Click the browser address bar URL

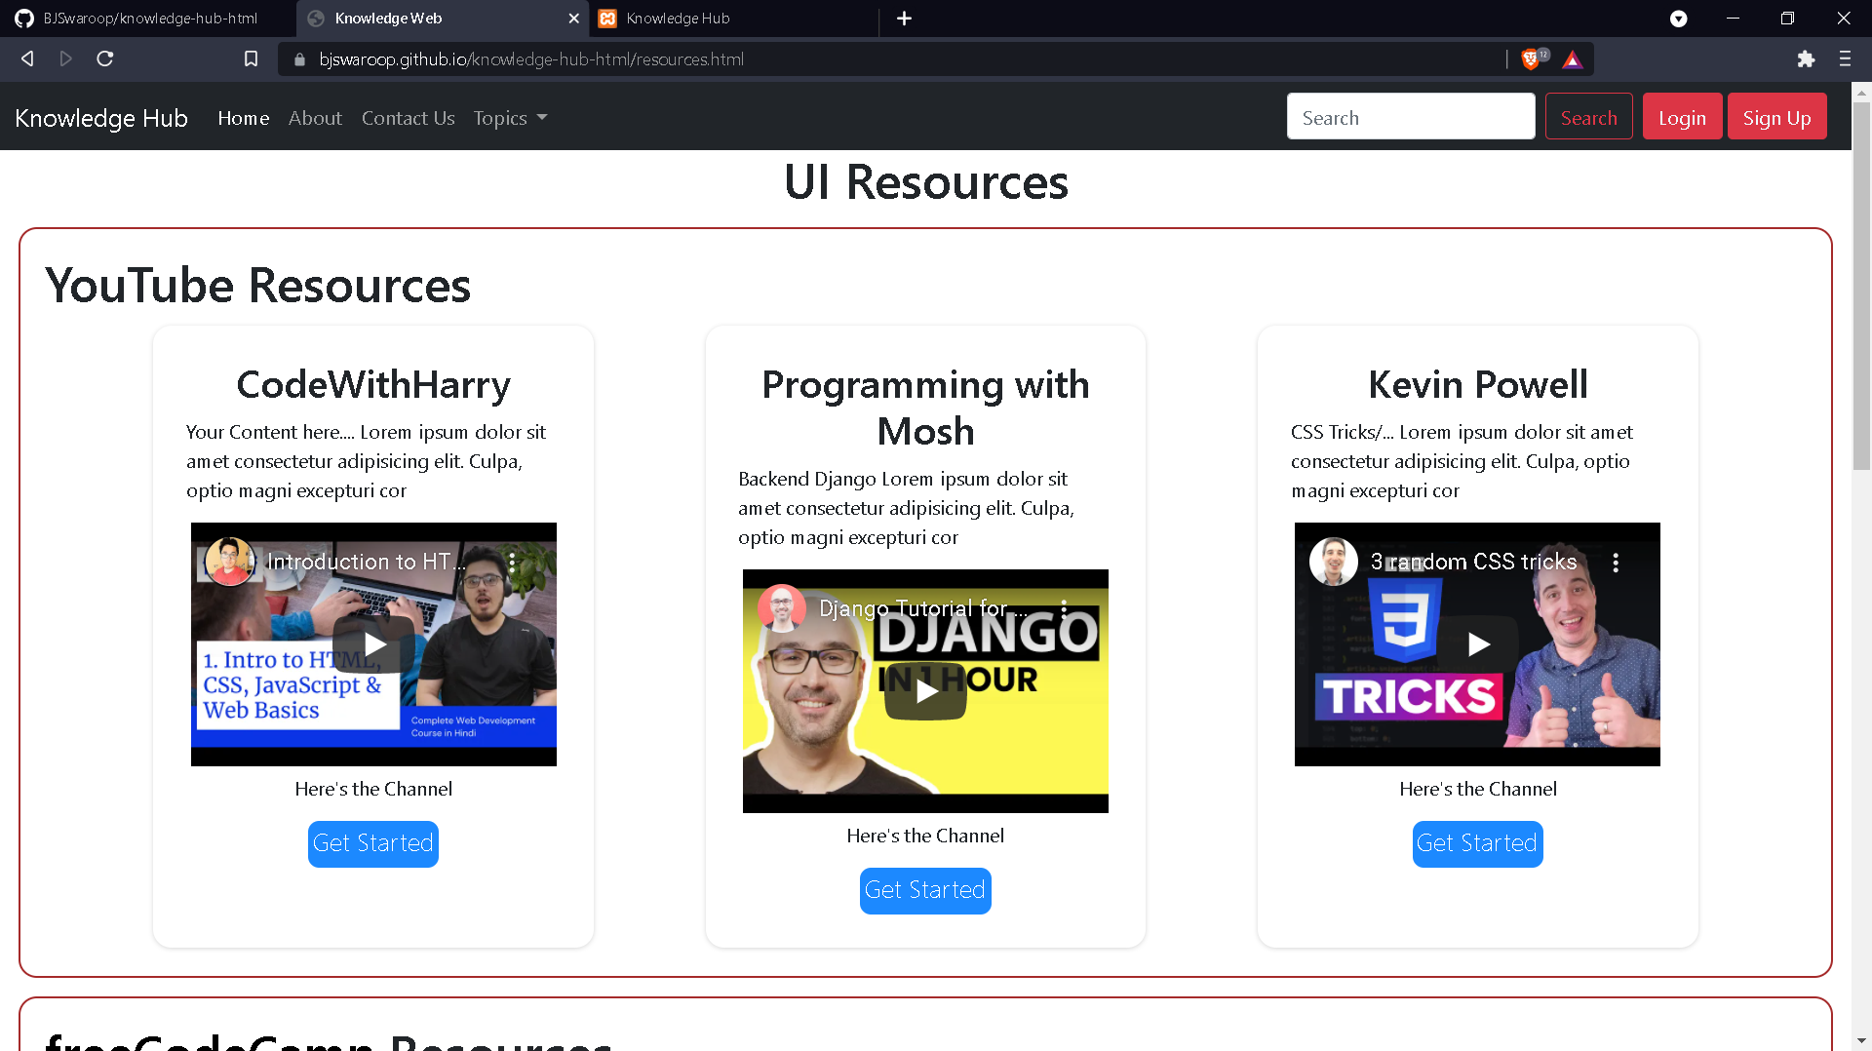point(531,59)
